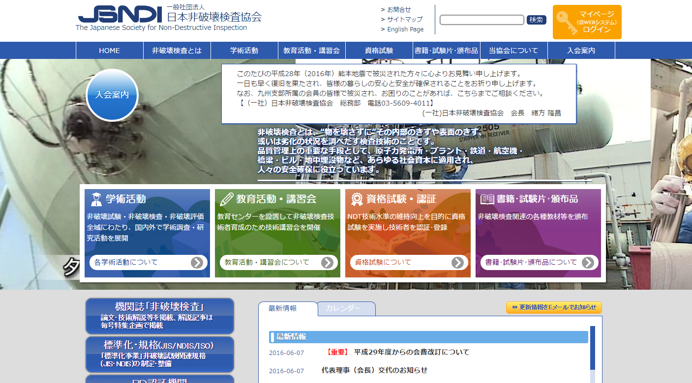Click the 教育活動・講習会 card heading
Screen dimensions: 692x383
tap(276, 199)
